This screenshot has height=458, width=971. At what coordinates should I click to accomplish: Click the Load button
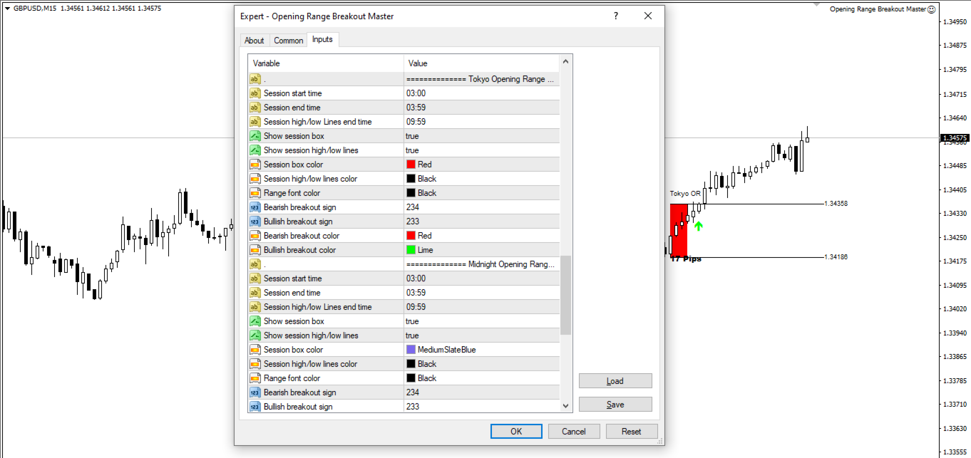(615, 381)
